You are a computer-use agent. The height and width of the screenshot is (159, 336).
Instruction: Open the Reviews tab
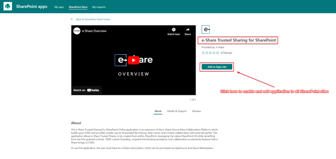(197, 111)
